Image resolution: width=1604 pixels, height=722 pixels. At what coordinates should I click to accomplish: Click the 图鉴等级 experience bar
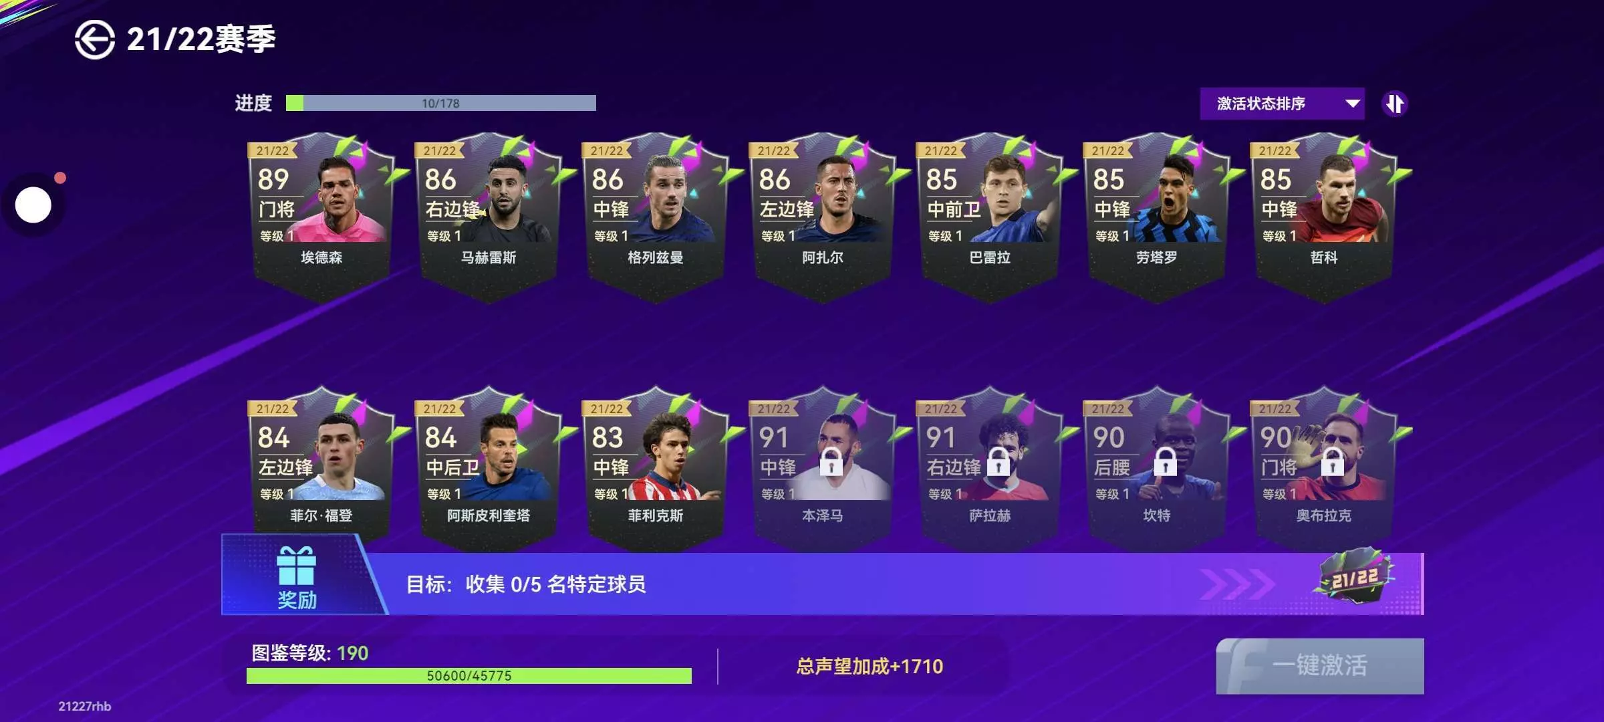tap(469, 676)
